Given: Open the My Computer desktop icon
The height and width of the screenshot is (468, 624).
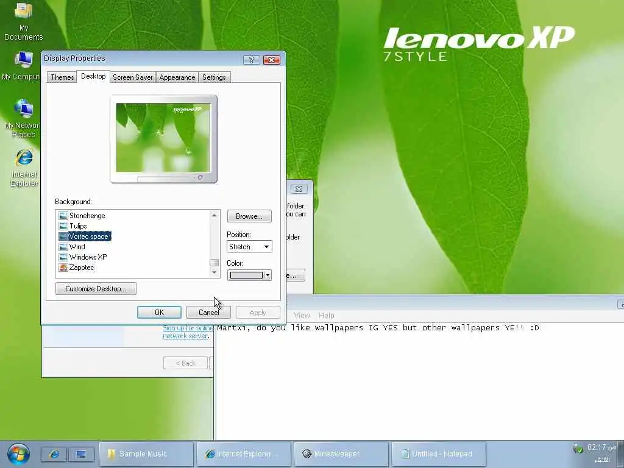Looking at the screenshot, I should tap(23, 66).
